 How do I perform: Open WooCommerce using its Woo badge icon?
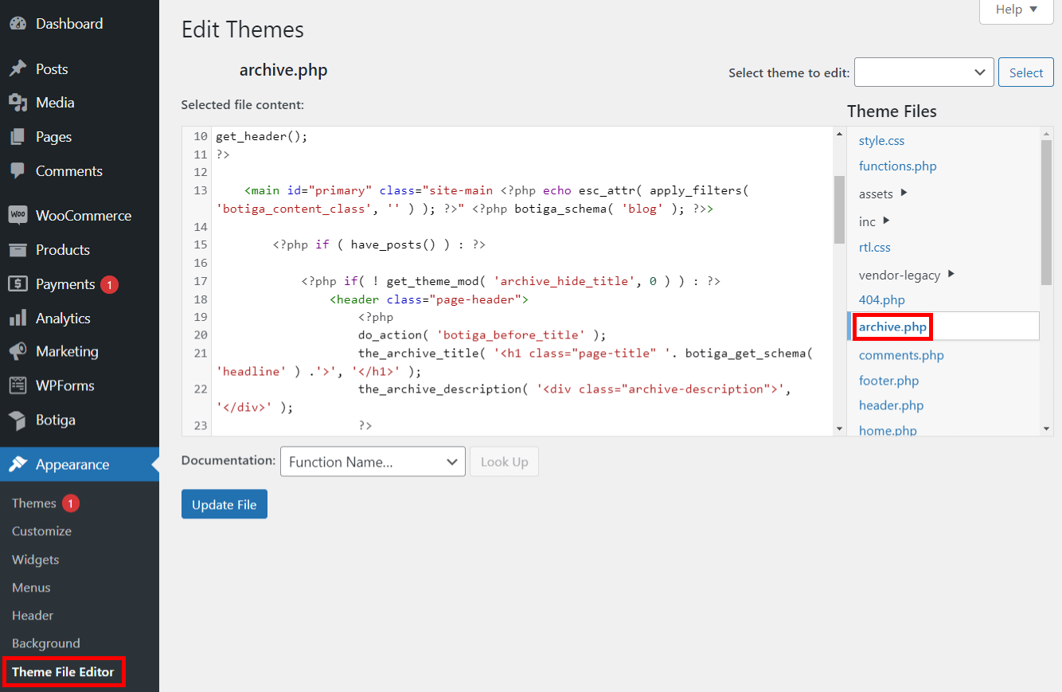tap(18, 214)
